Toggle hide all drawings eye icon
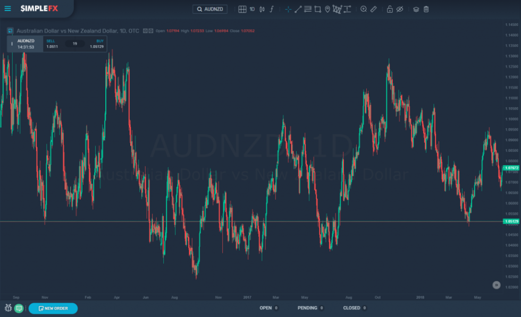521x317 pixels. coord(400,9)
